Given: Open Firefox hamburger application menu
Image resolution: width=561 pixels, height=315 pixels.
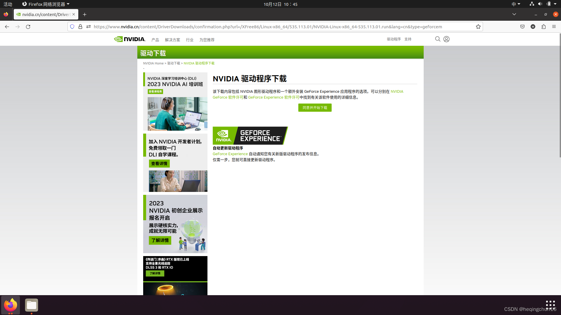Looking at the screenshot, I should [x=554, y=27].
